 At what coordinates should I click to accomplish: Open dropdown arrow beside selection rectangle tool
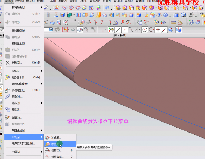point(106,30)
